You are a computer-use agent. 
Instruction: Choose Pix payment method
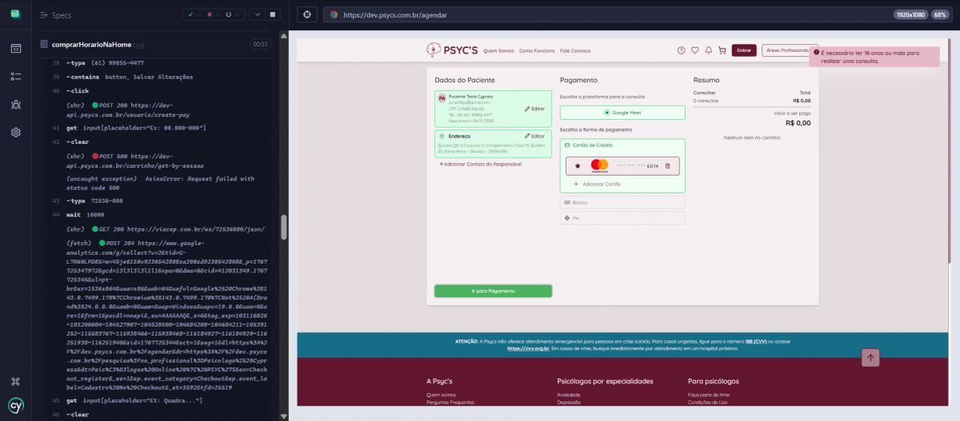(x=622, y=218)
